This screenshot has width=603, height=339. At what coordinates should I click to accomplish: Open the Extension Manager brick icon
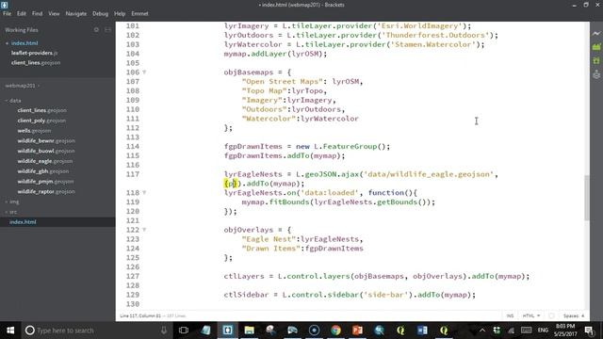click(x=596, y=47)
